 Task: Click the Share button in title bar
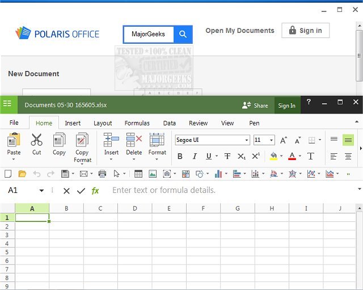[255, 106]
